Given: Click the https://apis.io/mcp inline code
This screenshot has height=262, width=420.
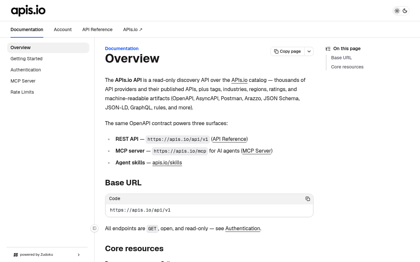Looking at the screenshot, I should [180, 151].
